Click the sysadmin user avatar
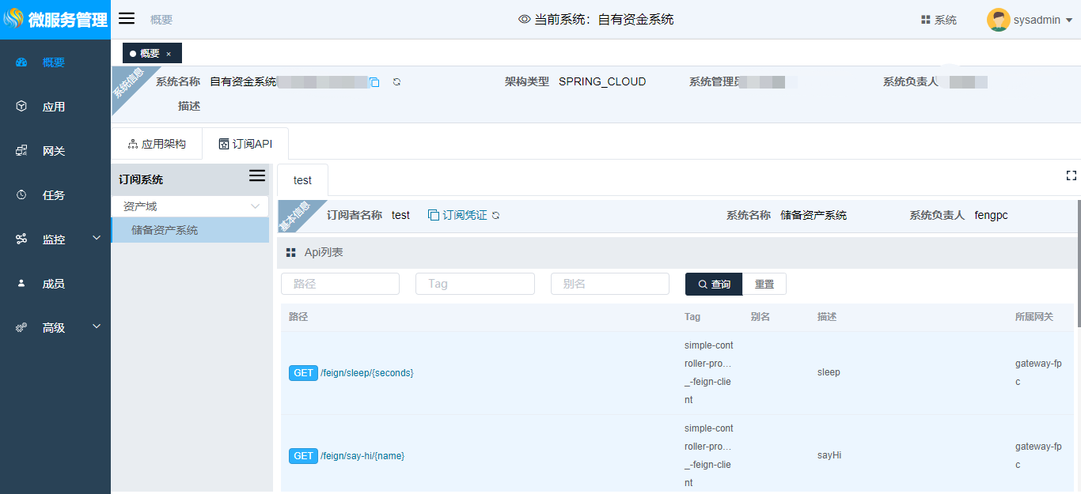Image resolution: width=1081 pixels, height=494 pixels. click(x=998, y=20)
